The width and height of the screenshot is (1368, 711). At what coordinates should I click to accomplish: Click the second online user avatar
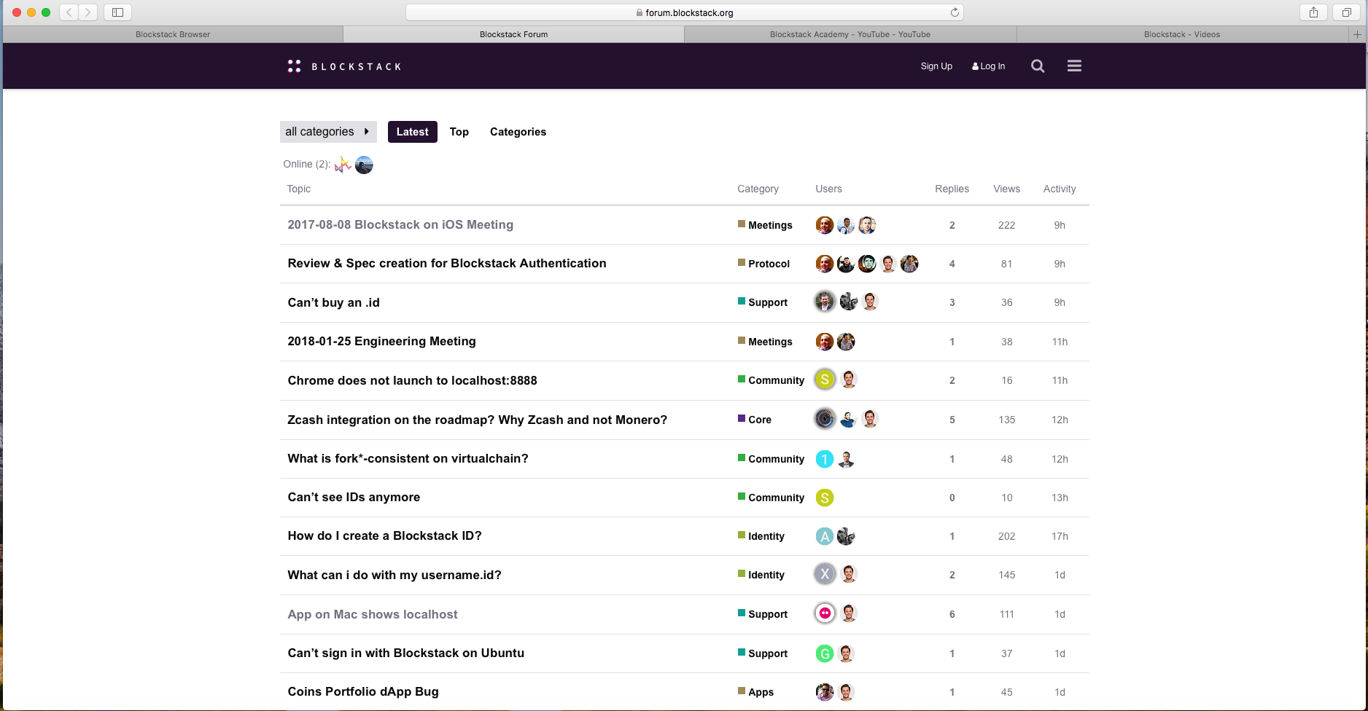pyautogui.click(x=364, y=165)
